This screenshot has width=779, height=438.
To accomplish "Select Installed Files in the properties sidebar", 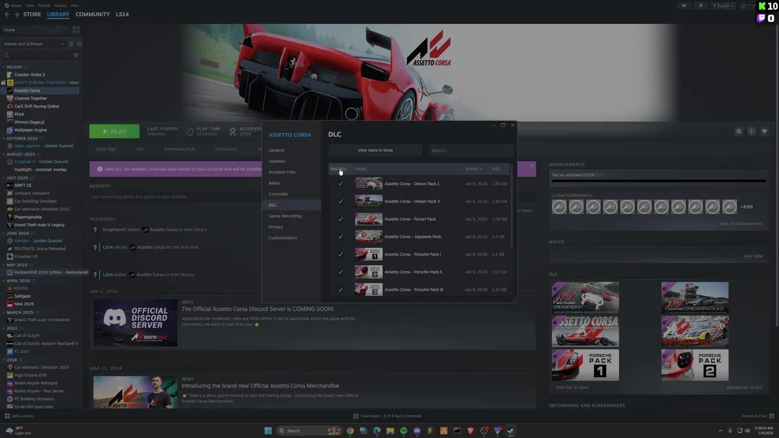I will (282, 172).
